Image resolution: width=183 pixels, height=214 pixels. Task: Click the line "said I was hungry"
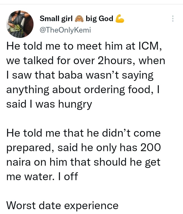click(49, 104)
